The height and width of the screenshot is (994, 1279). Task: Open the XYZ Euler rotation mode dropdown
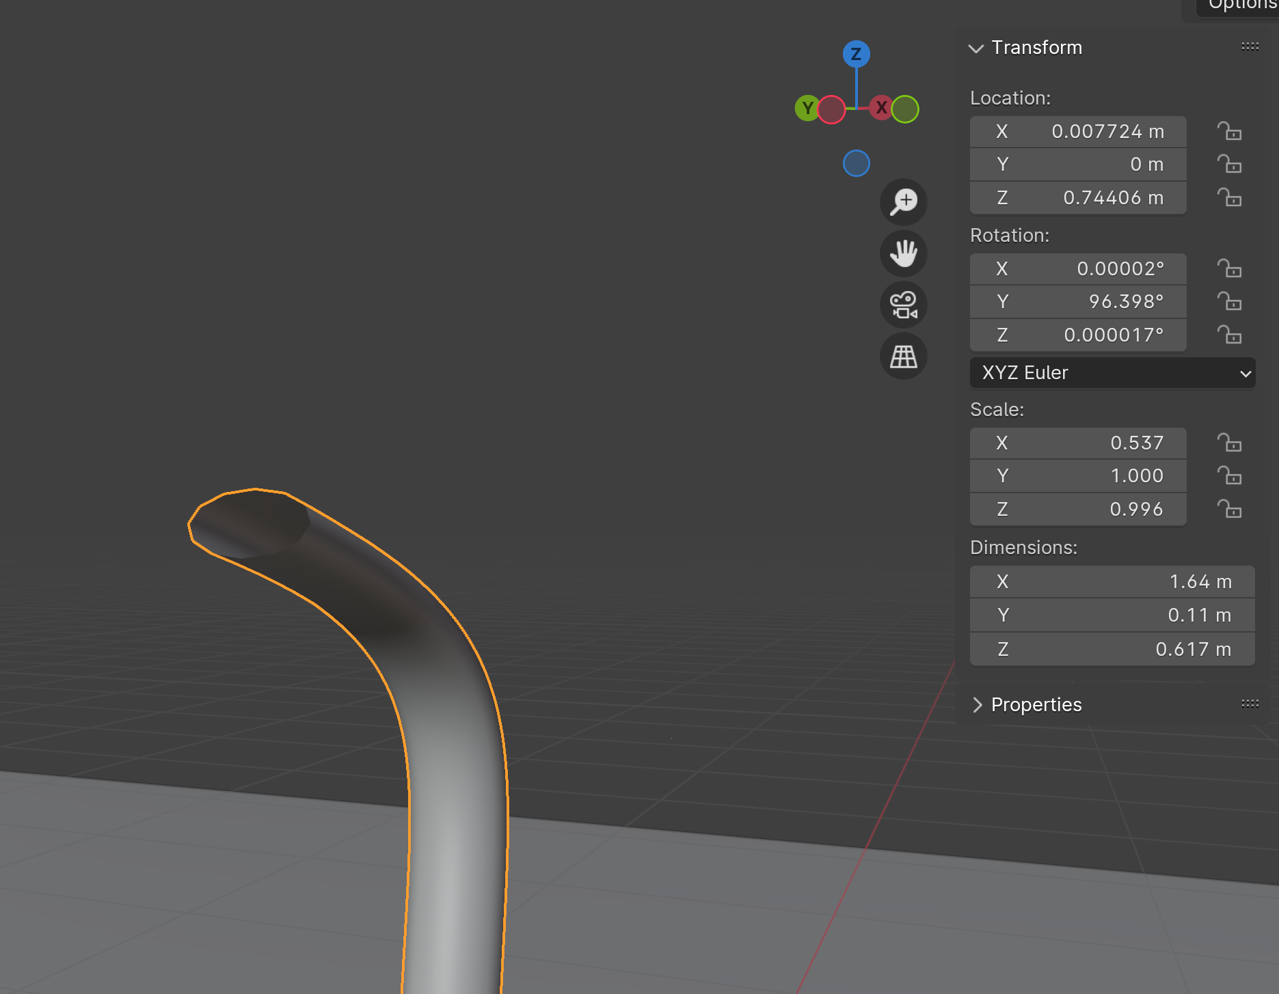[1112, 373]
